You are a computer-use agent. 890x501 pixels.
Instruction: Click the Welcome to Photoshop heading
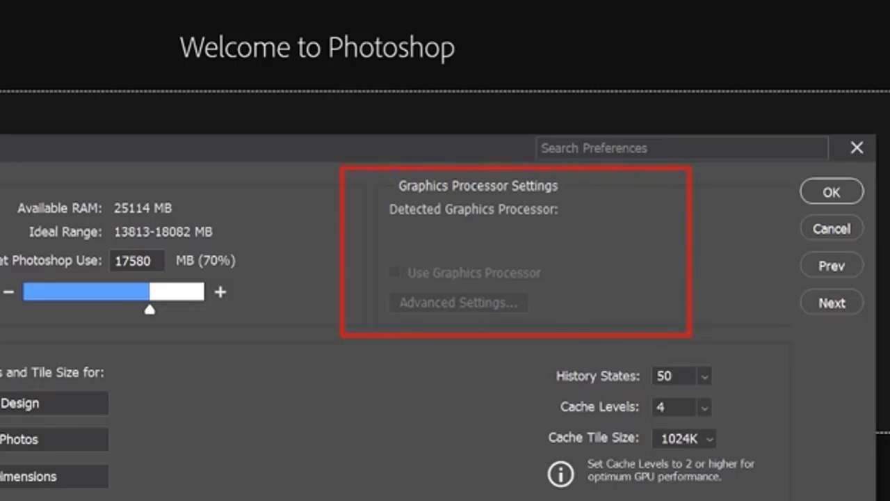coord(317,48)
